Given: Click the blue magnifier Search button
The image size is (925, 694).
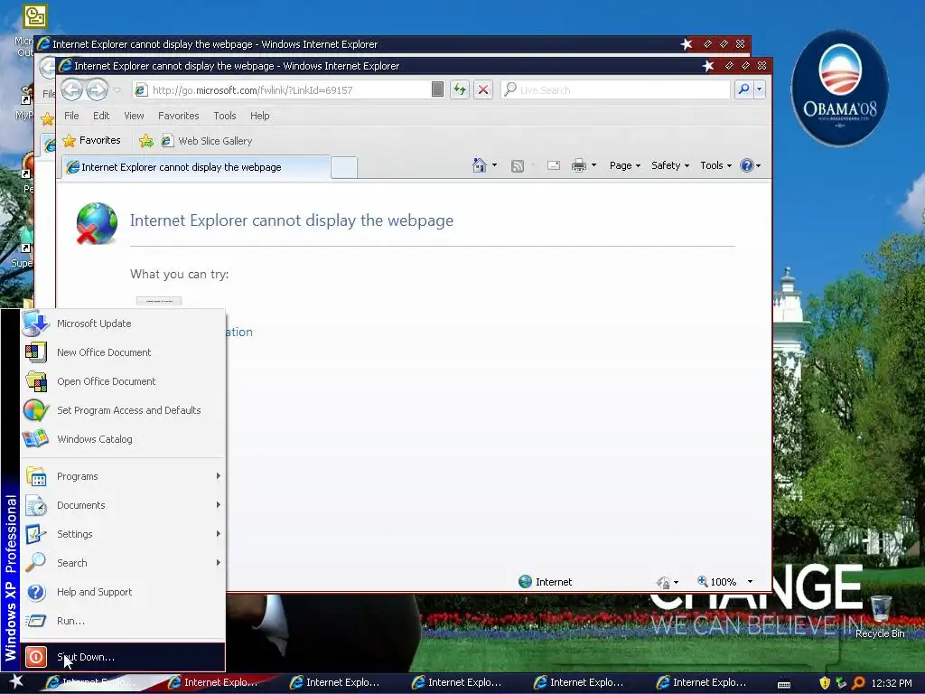Looking at the screenshot, I should (743, 89).
